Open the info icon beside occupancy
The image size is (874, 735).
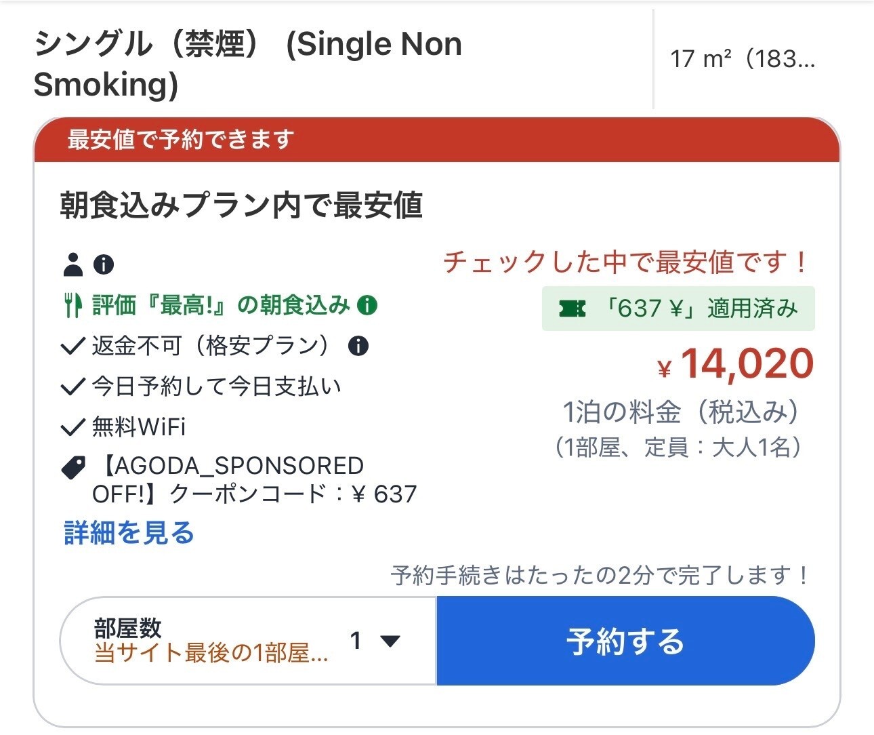coord(103,264)
